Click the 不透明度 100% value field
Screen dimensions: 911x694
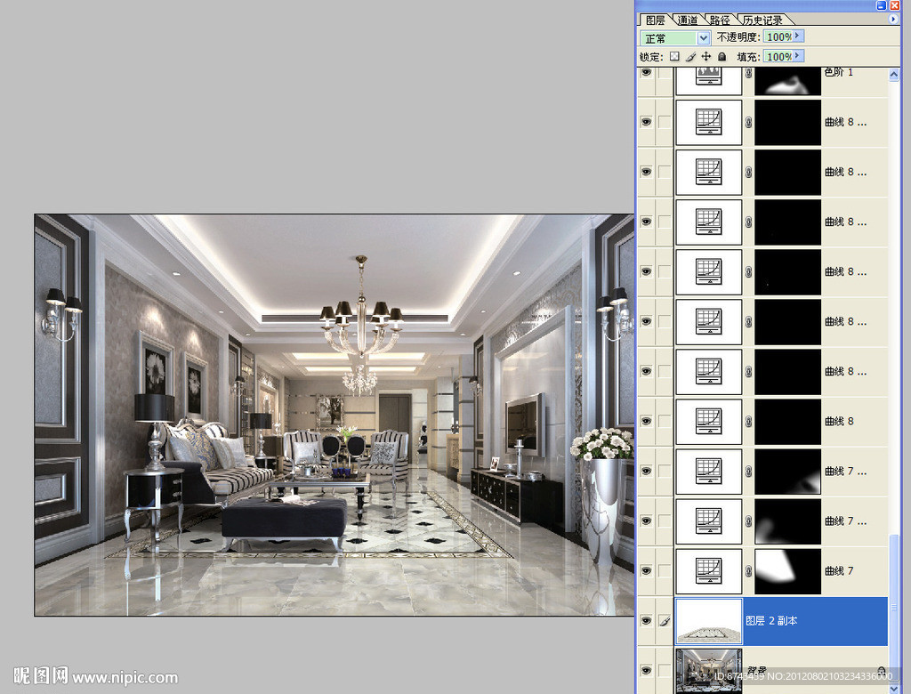[x=778, y=36]
